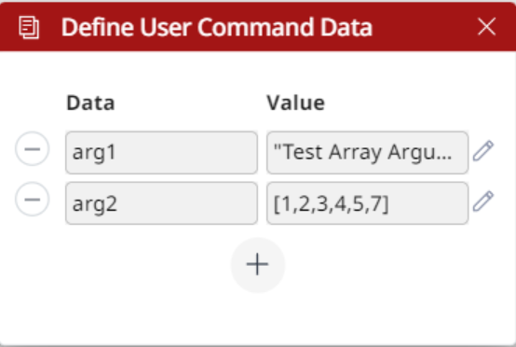Image resolution: width=516 pixels, height=347 pixels.
Task: Click the Value column header
Action: [295, 103]
